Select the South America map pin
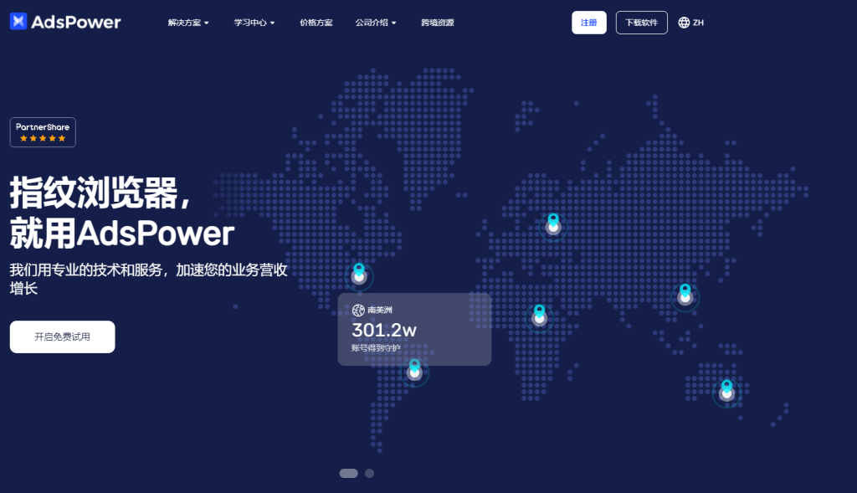 point(414,368)
